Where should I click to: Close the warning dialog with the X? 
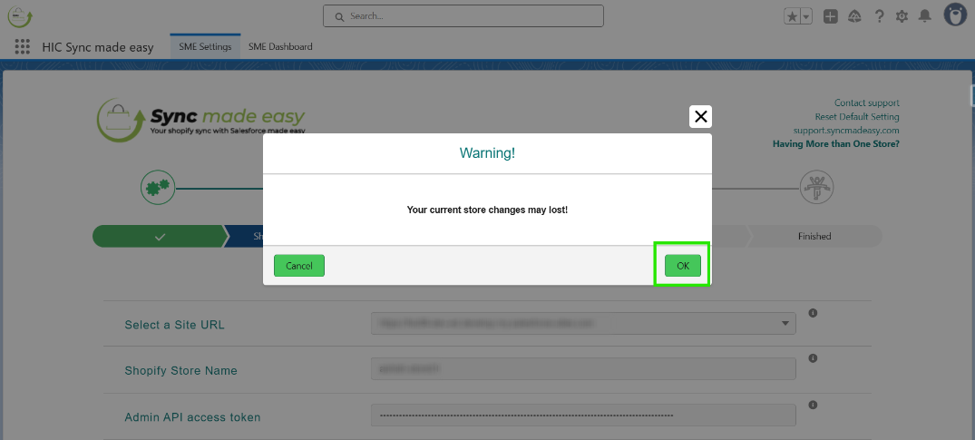pos(701,116)
